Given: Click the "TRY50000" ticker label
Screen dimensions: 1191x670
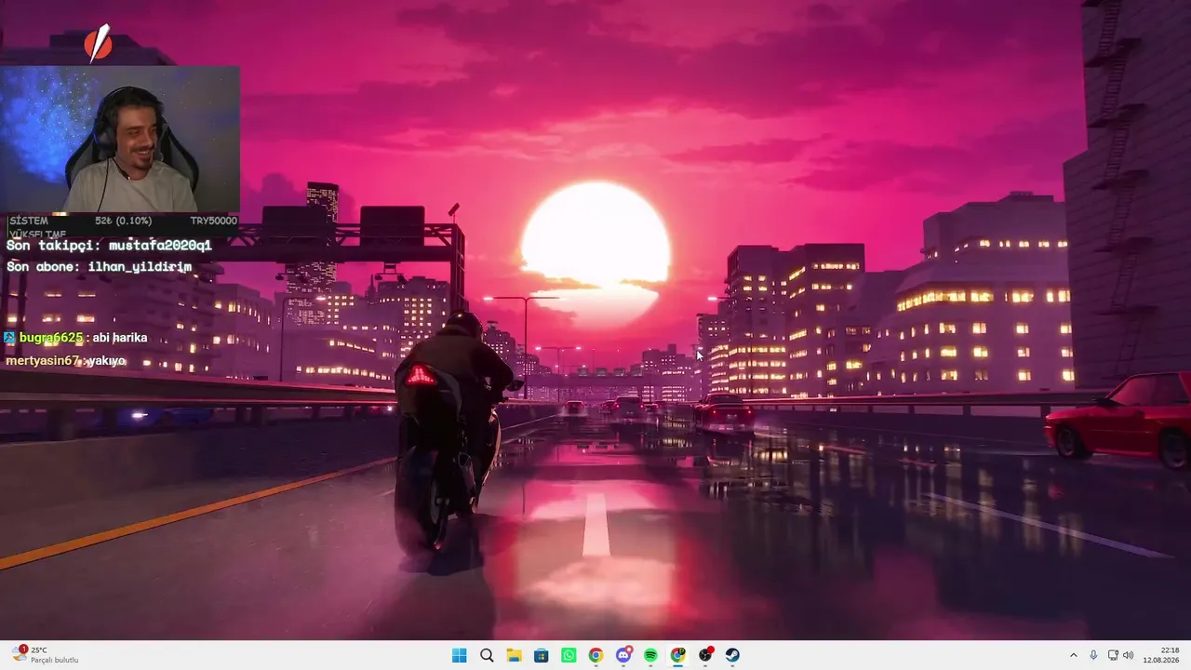Looking at the screenshot, I should pos(213,221).
